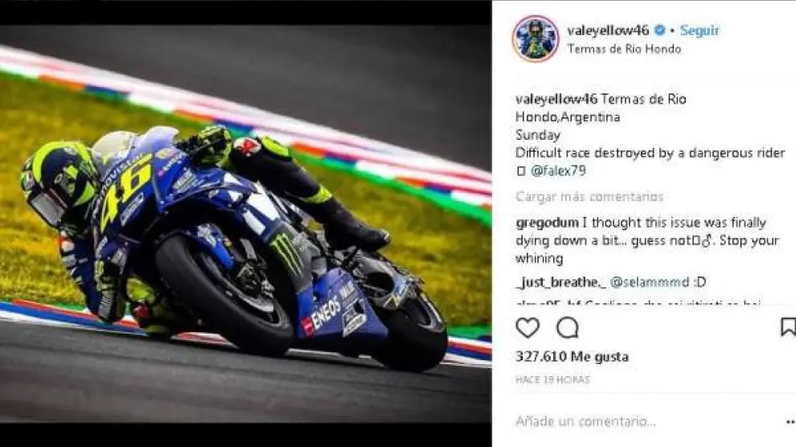796x447 pixels.
Task: Open valeyellow46 username in the caption
Action: click(x=556, y=99)
